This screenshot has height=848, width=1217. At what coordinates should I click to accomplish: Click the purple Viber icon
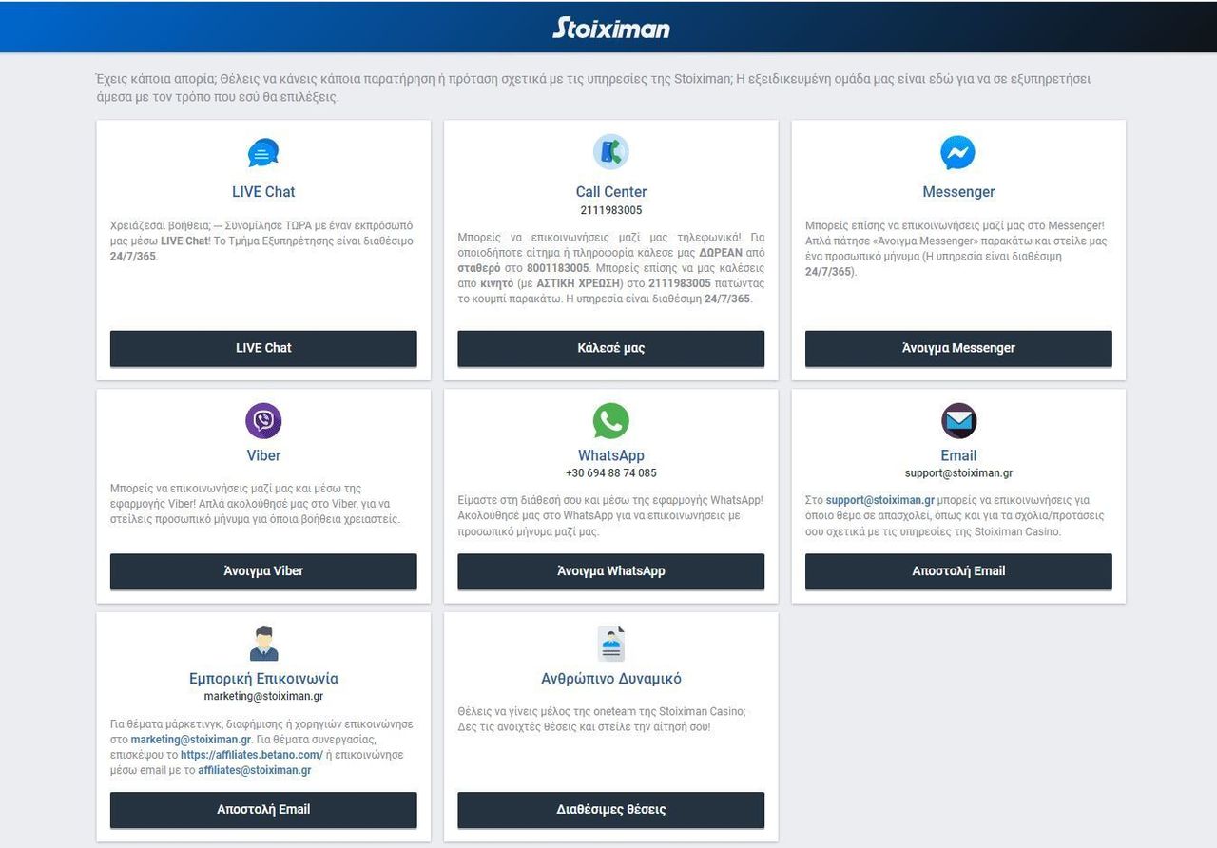pos(263,421)
